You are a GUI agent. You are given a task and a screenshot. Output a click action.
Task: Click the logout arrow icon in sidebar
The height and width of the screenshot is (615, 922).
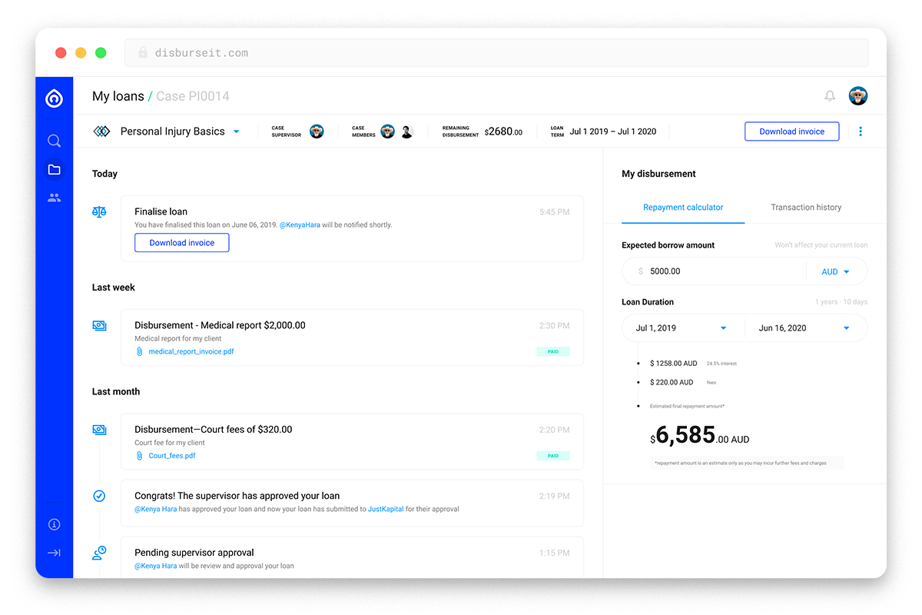(x=55, y=553)
